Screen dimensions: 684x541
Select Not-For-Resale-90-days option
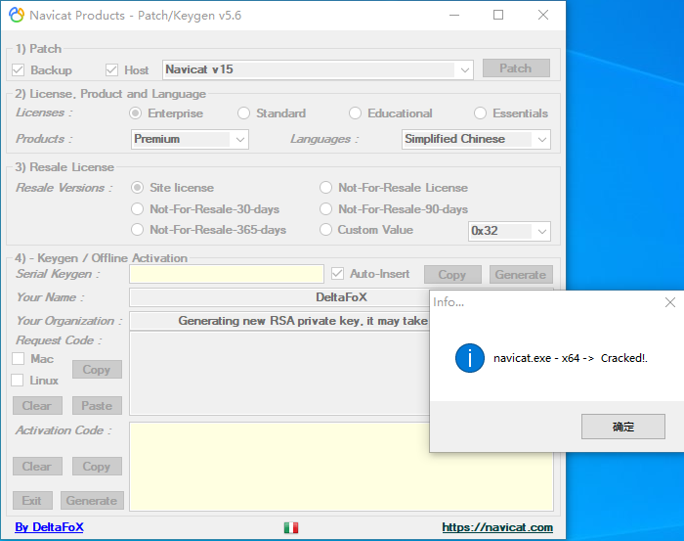pyautogui.click(x=325, y=208)
